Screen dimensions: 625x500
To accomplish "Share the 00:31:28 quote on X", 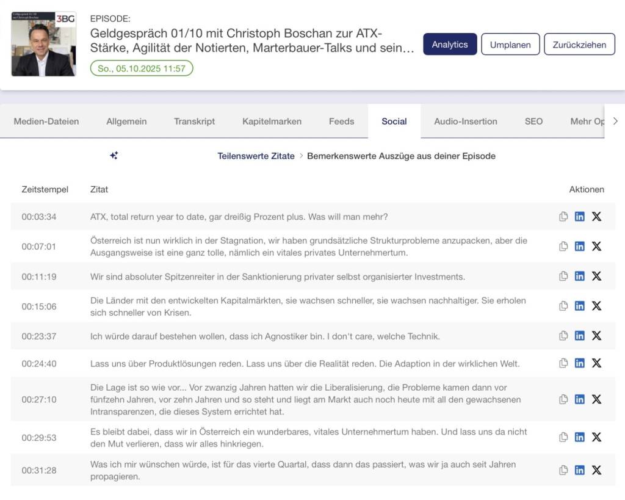I will pyautogui.click(x=596, y=470).
